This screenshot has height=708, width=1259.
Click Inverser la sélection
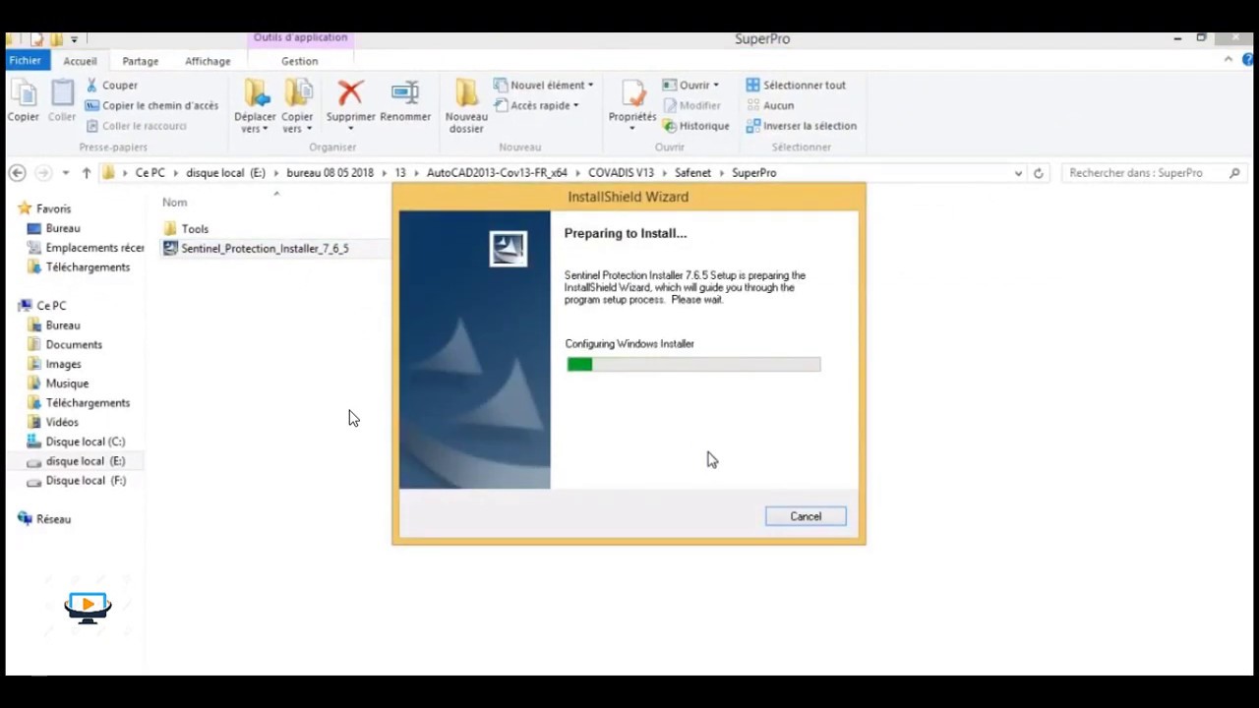tap(801, 126)
